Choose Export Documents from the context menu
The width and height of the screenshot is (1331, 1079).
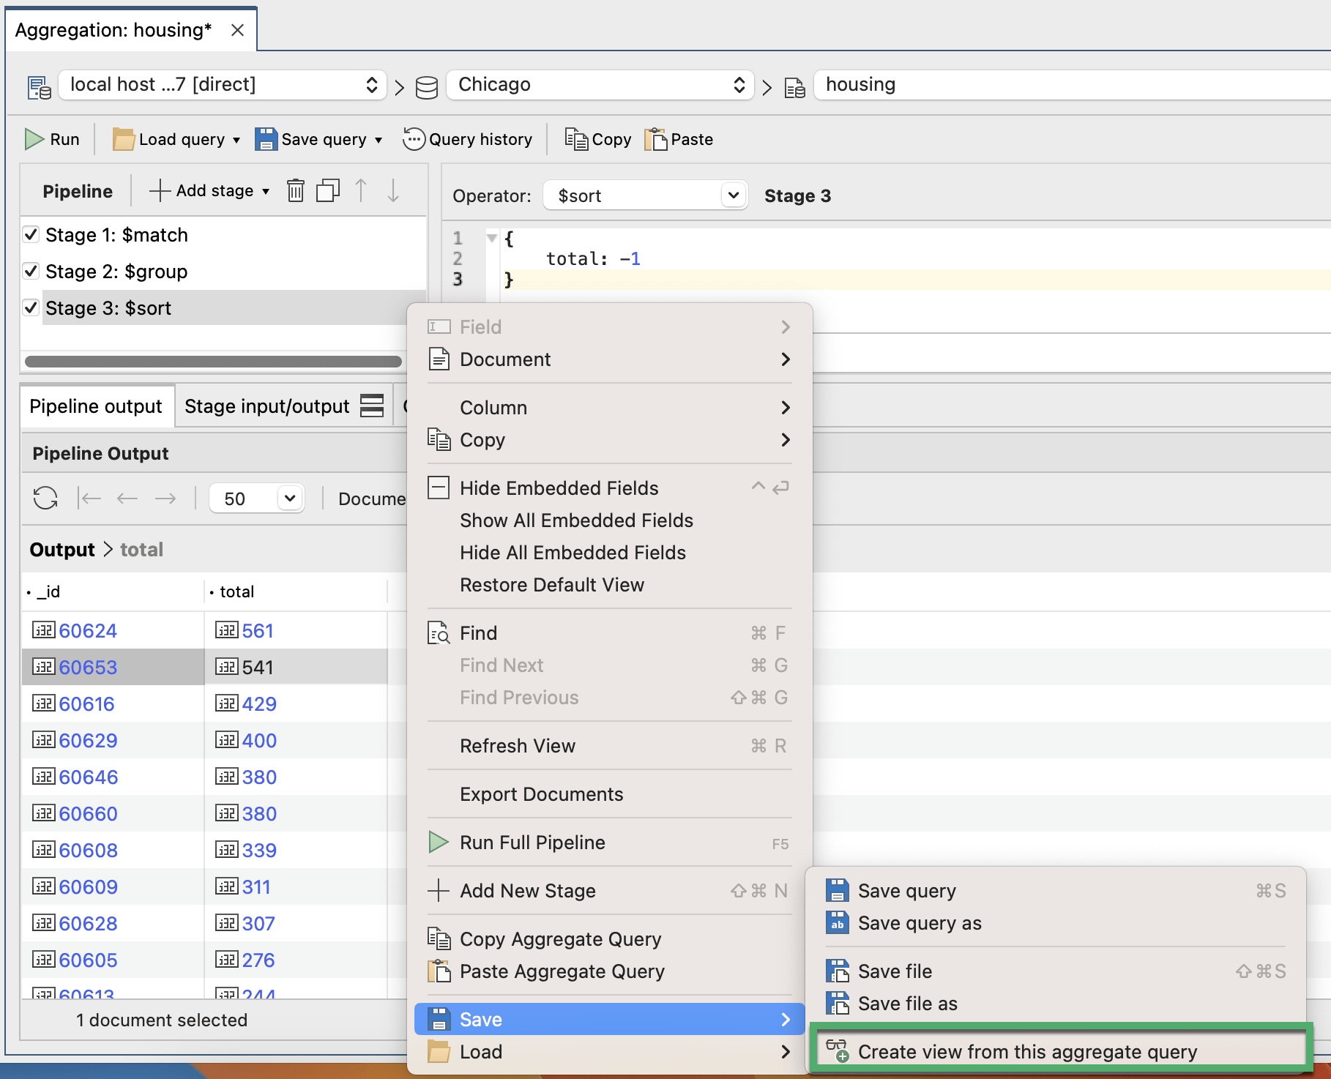pyautogui.click(x=541, y=794)
